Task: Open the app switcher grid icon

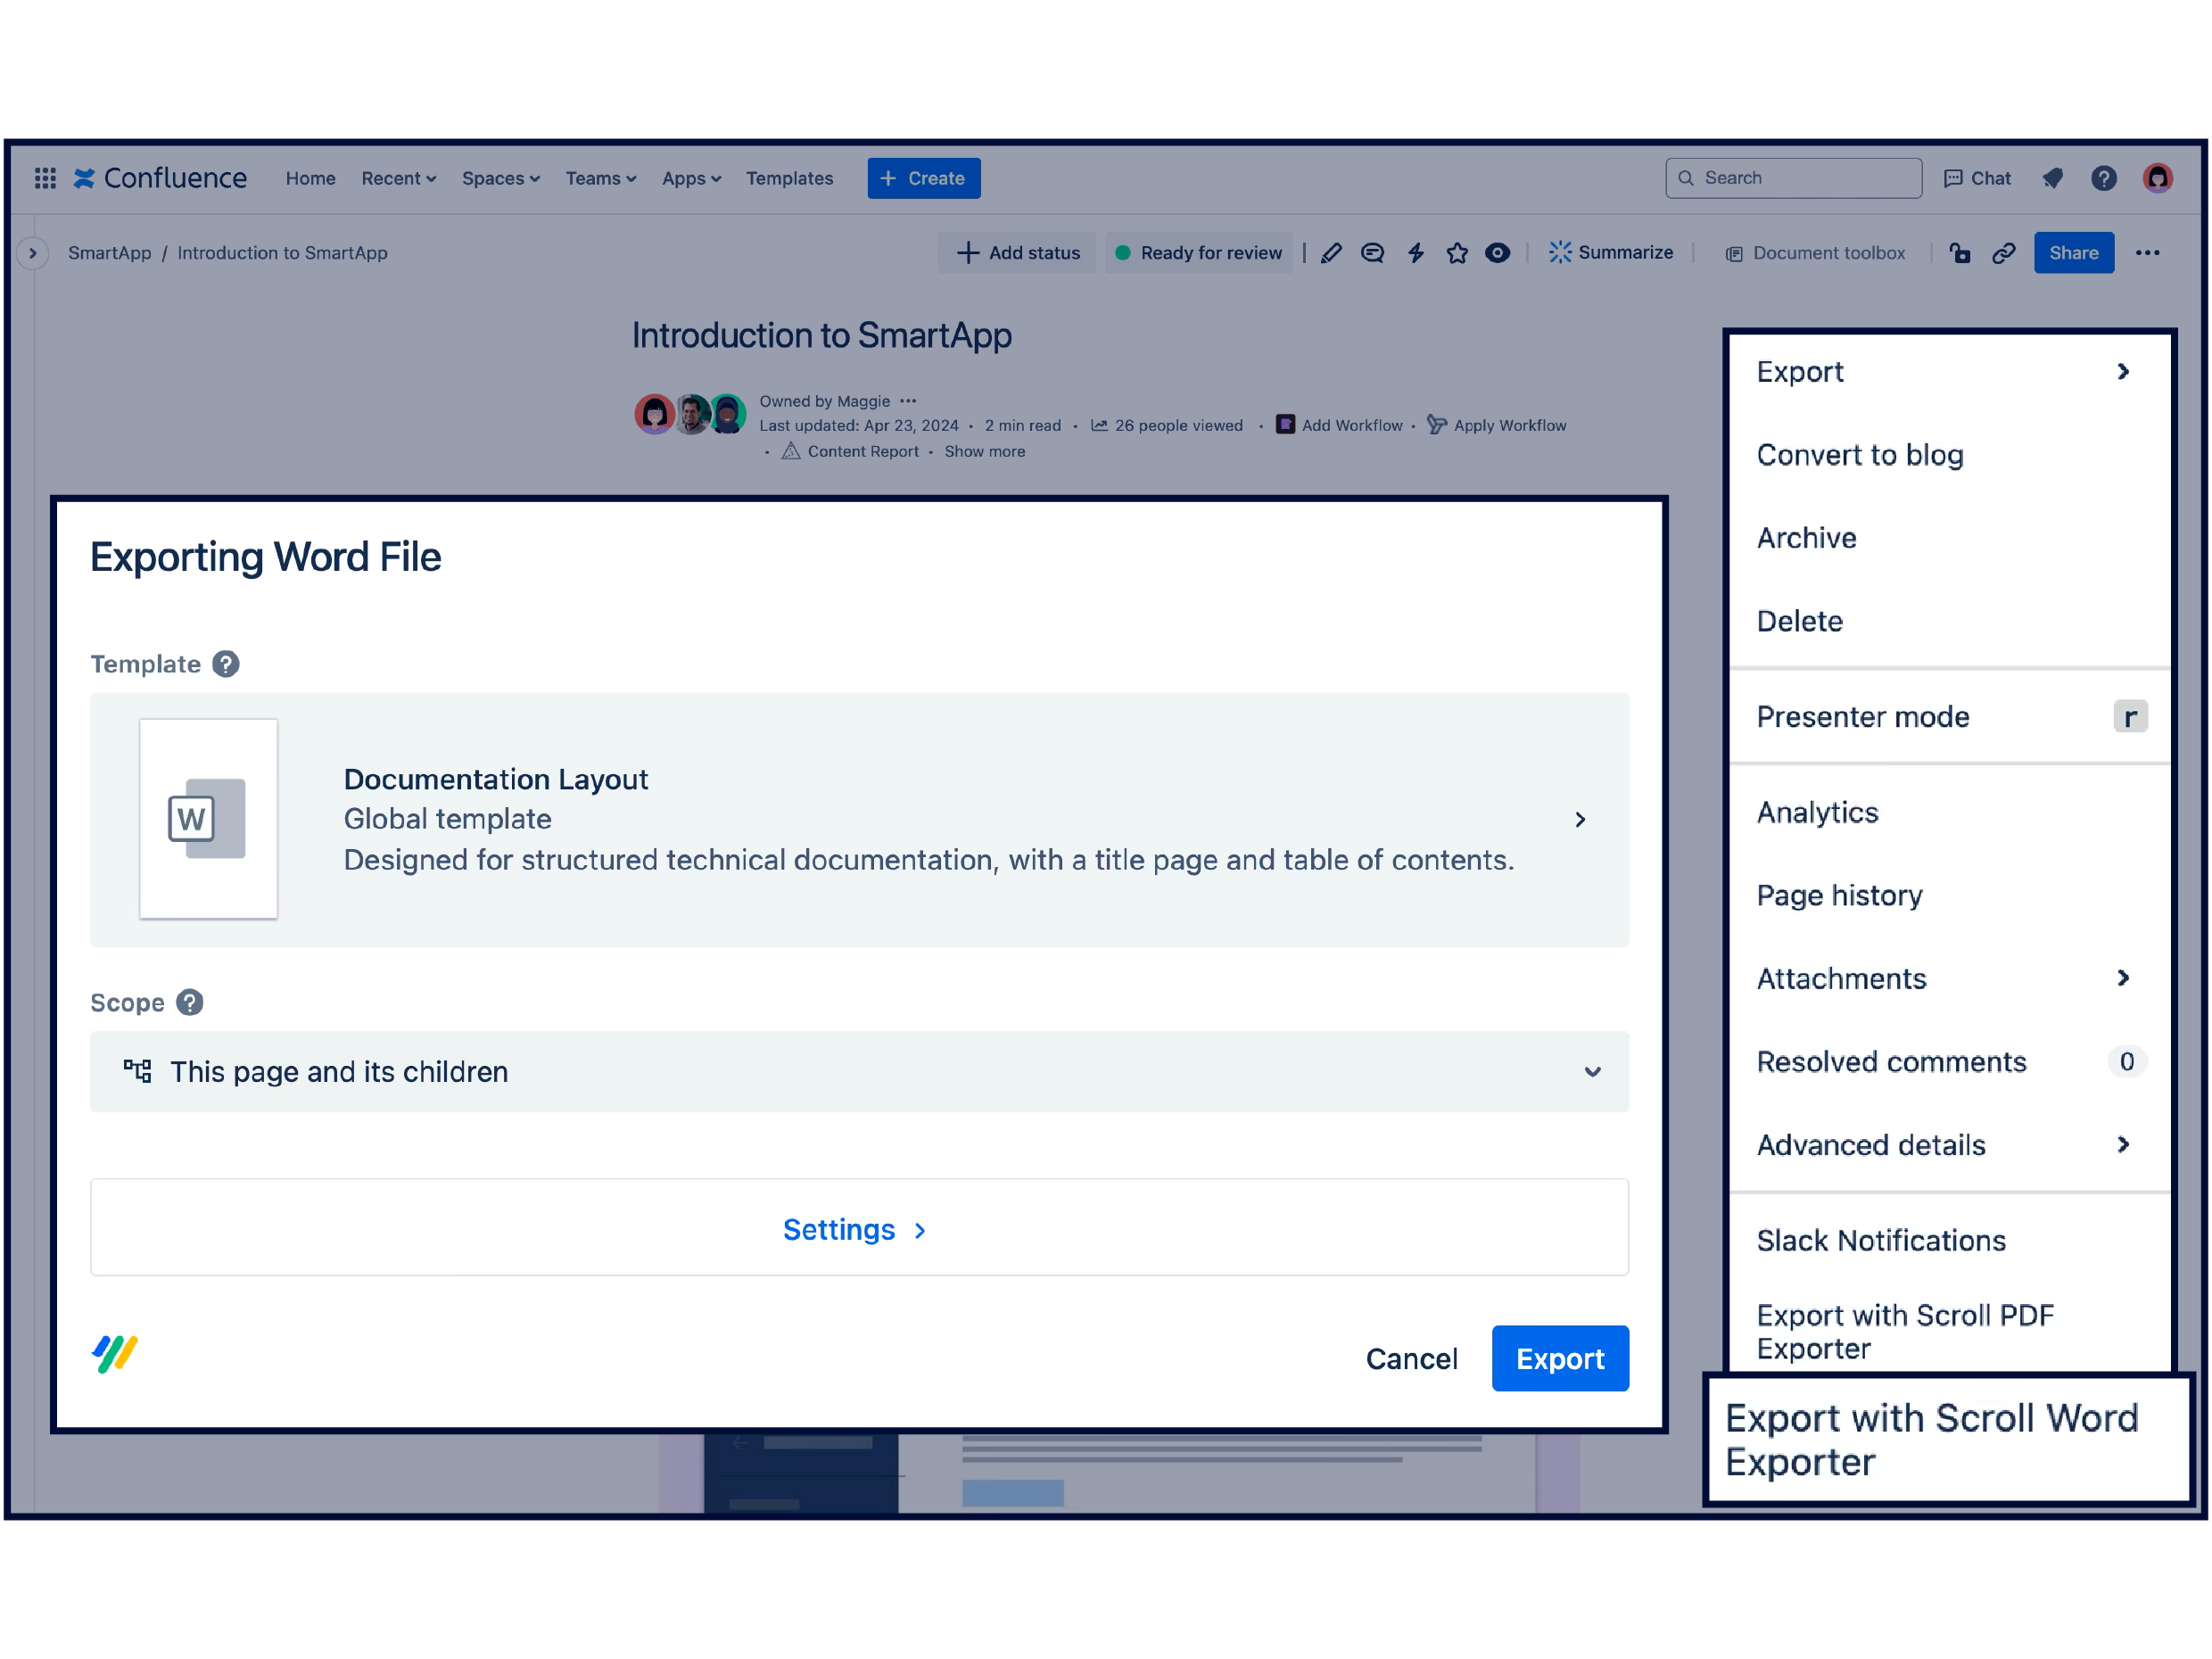Action: 45,178
